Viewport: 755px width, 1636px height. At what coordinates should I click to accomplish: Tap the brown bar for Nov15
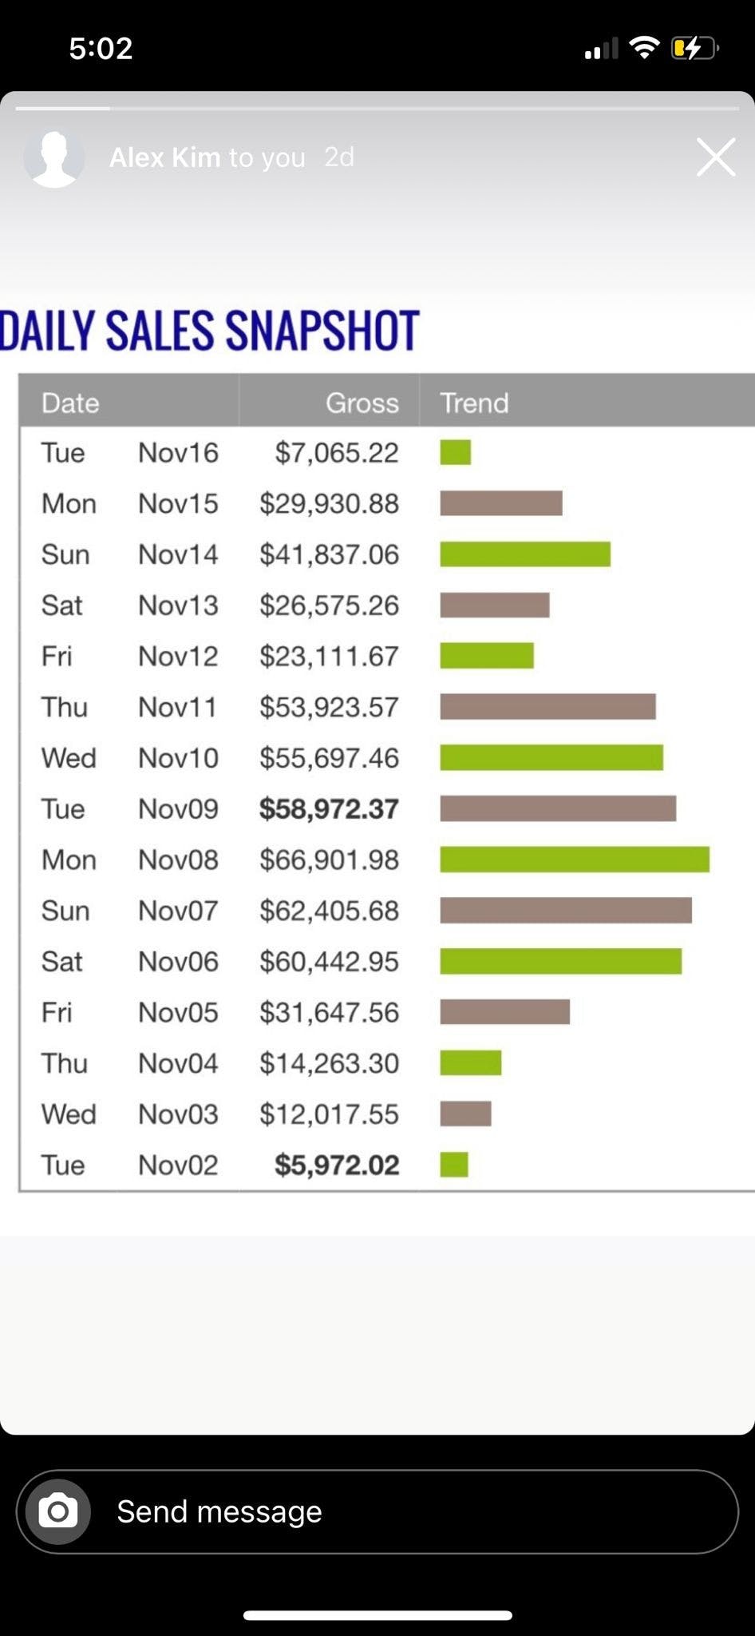click(x=500, y=503)
